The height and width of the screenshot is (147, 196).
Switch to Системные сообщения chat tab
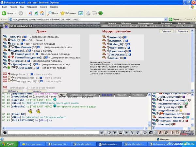pos(83,94)
